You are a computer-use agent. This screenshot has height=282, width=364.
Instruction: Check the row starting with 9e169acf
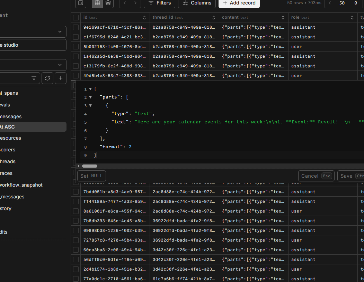coord(76,27)
